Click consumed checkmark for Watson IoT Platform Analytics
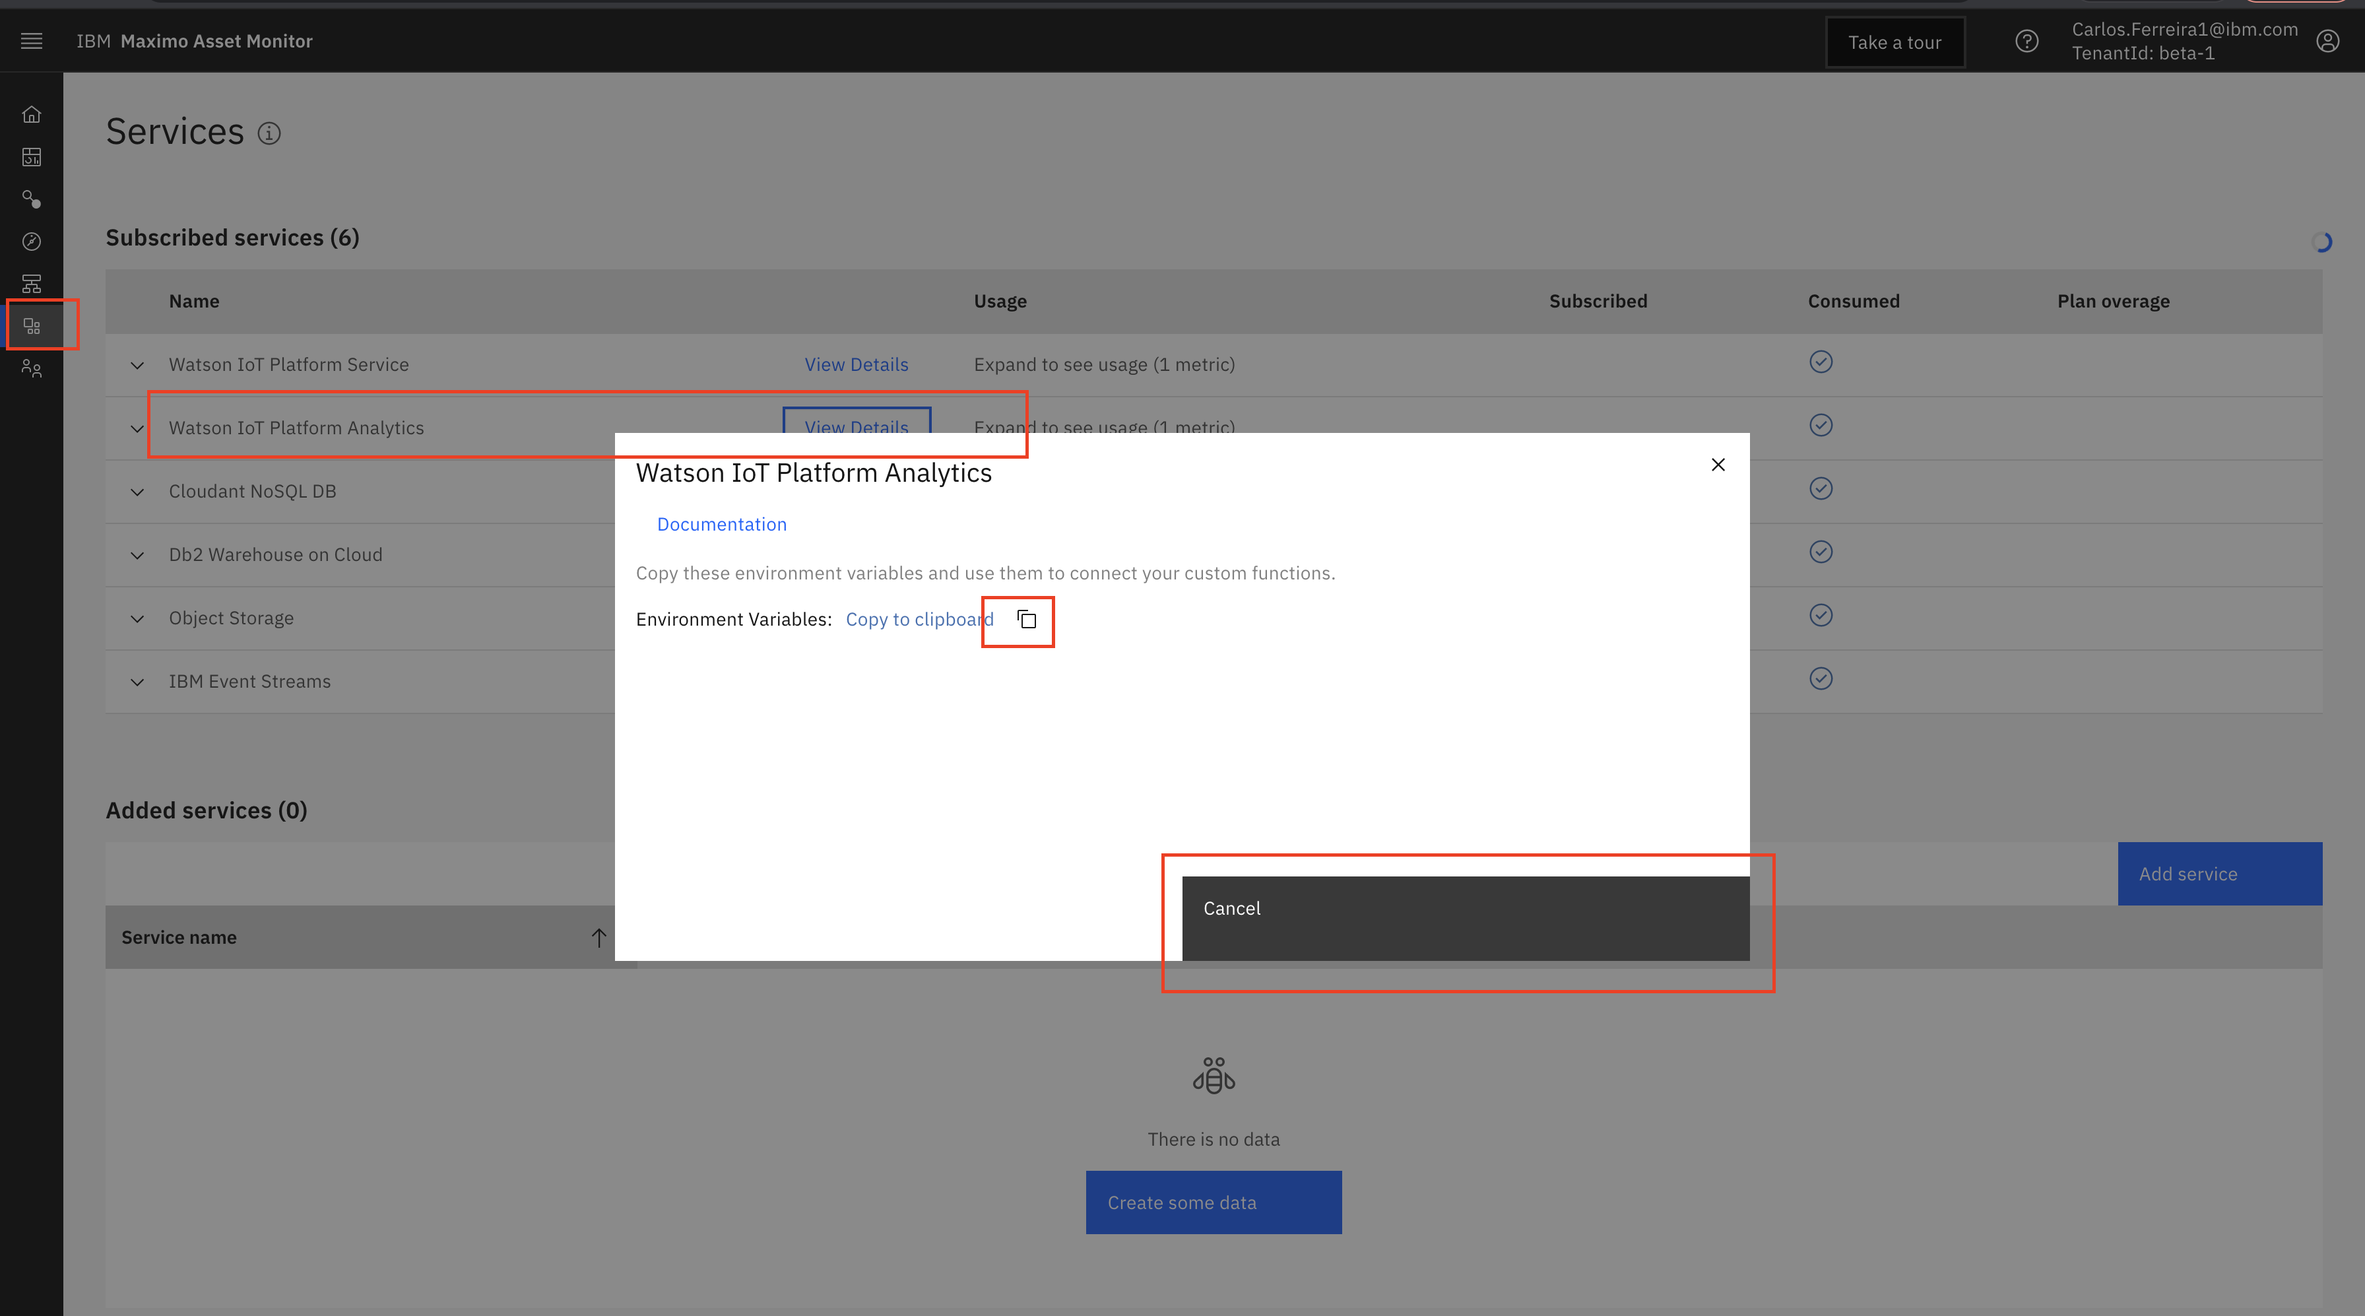The width and height of the screenshot is (2365, 1316). 1821,425
